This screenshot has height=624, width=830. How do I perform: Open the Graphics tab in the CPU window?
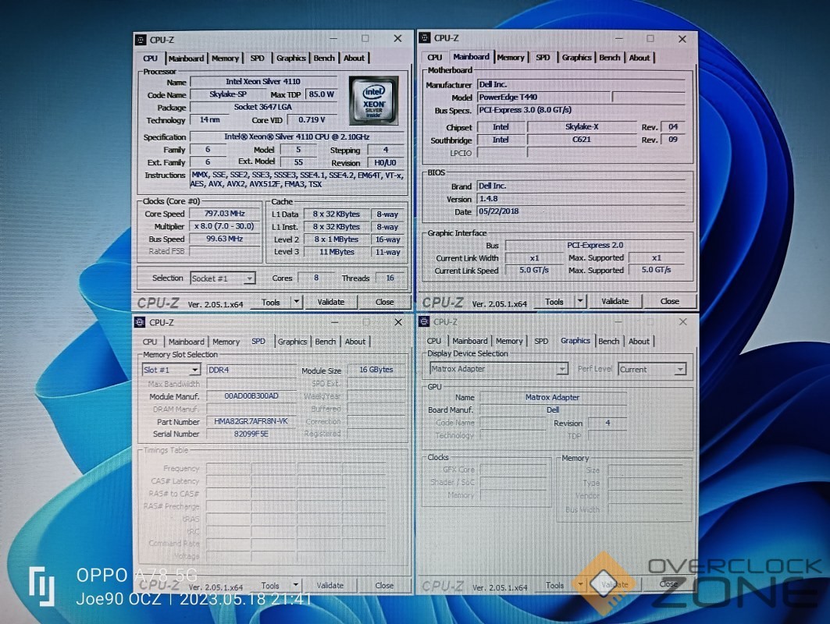(x=290, y=58)
